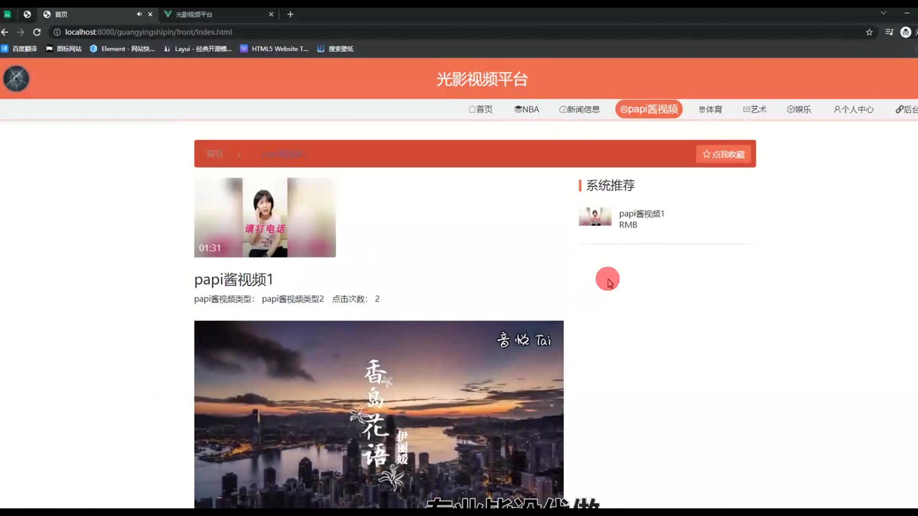Bookmark this page with the star icon
Image resolution: width=918 pixels, height=516 pixels.
pos(869,32)
